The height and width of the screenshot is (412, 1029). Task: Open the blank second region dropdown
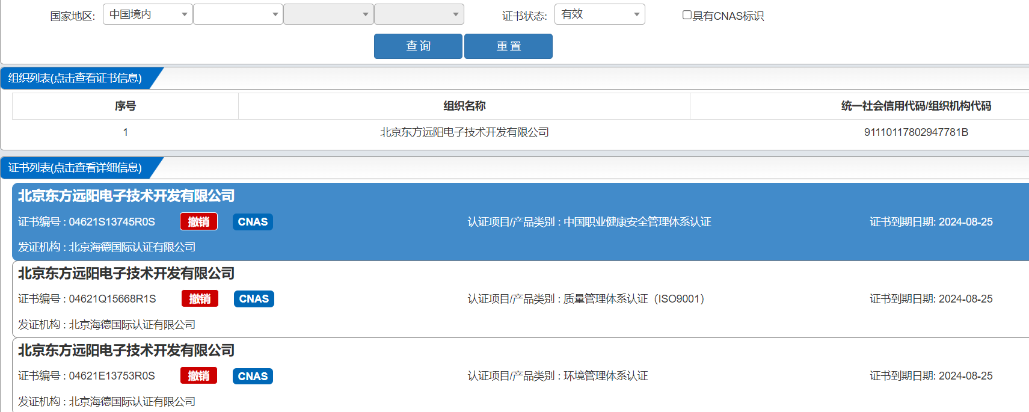(238, 14)
